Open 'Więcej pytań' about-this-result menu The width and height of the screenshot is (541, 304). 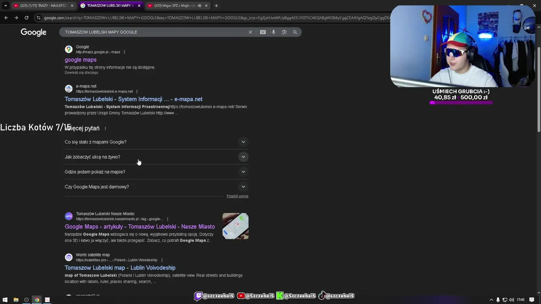[x=105, y=128]
